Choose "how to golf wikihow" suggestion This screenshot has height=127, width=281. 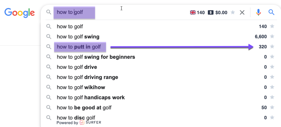(x=81, y=87)
